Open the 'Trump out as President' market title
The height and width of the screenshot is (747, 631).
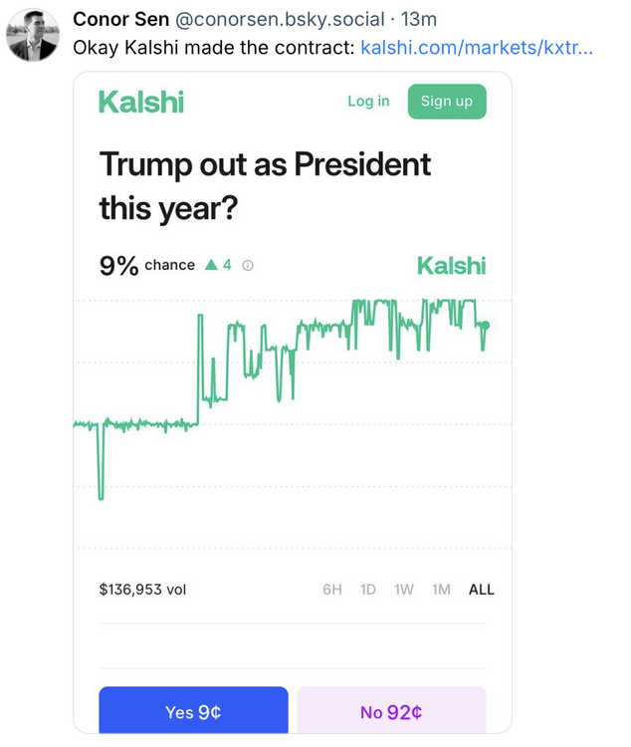click(265, 185)
